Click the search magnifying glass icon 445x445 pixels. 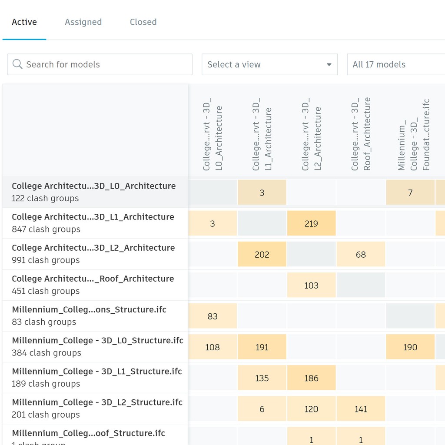(17, 64)
